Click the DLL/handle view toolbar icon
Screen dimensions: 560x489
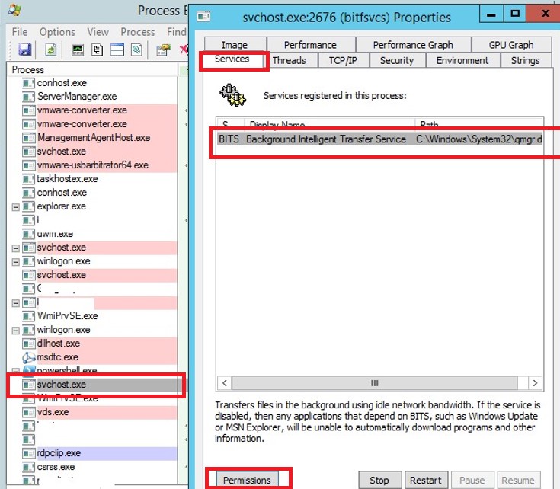tap(136, 50)
